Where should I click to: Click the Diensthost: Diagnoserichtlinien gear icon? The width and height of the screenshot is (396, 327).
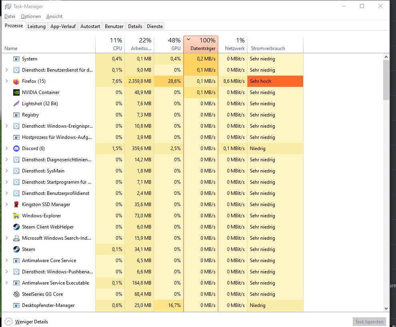point(16,160)
